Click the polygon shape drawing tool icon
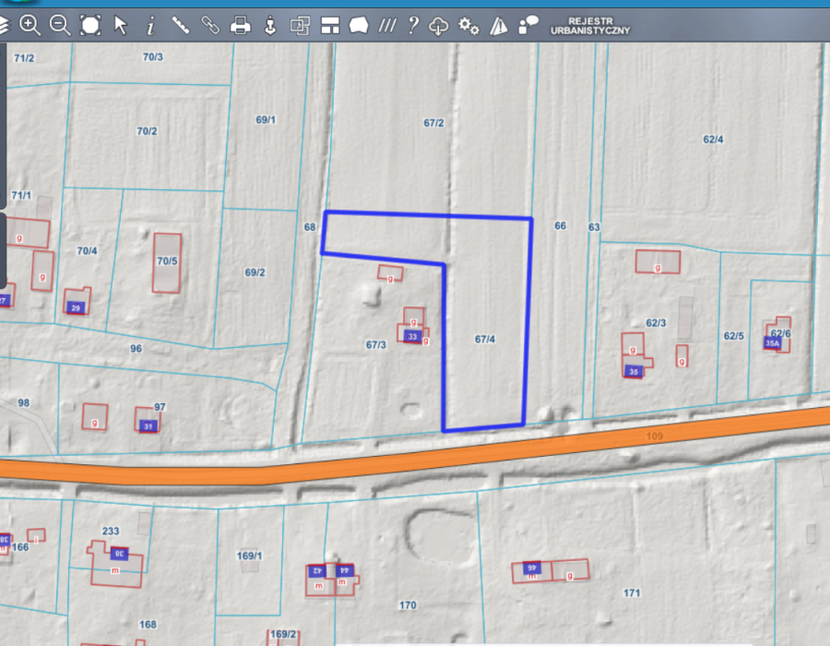The width and height of the screenshot is (830, 646). click(x=359, y=25)
